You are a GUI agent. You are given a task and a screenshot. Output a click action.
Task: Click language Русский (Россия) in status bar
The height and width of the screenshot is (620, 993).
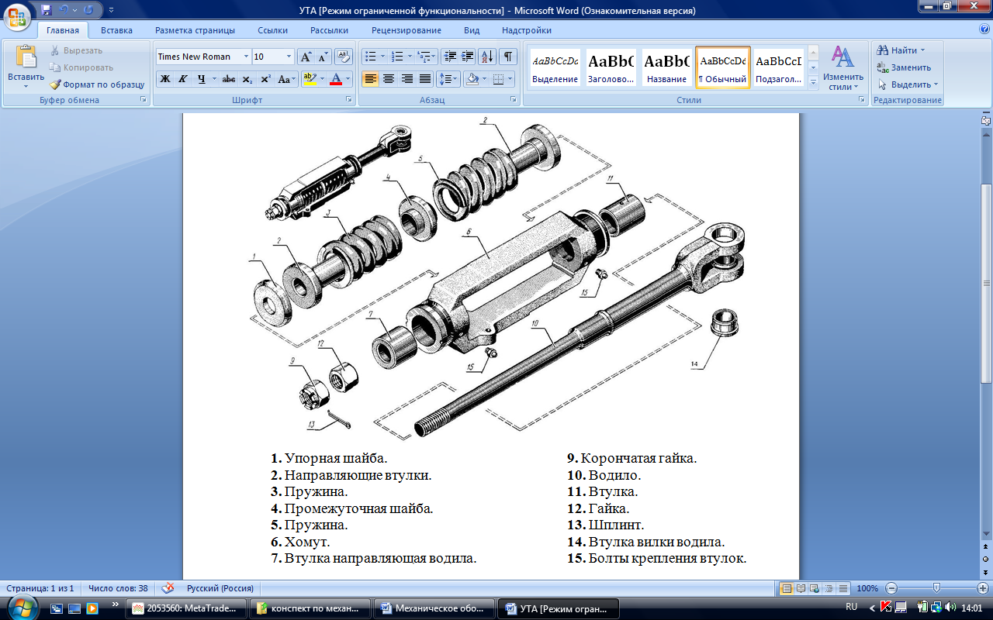pyautogui.click(x=220, y=588)
